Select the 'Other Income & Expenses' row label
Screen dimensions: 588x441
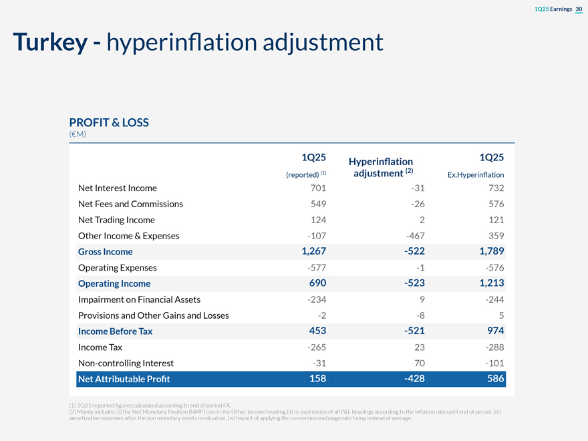coord(128,236)
